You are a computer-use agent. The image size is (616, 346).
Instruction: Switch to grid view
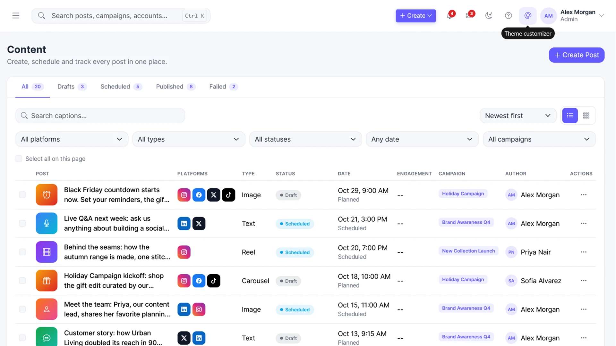586,115
